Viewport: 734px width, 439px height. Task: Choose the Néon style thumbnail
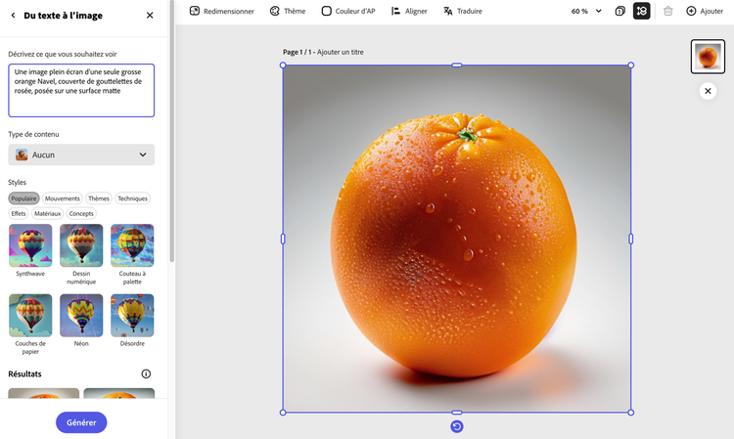point(81,316)
